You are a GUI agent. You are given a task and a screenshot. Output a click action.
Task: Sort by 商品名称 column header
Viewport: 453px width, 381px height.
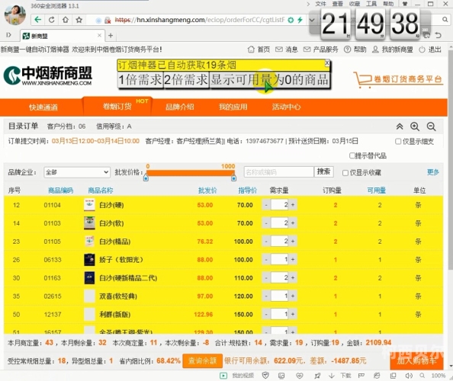coord(101,190)
